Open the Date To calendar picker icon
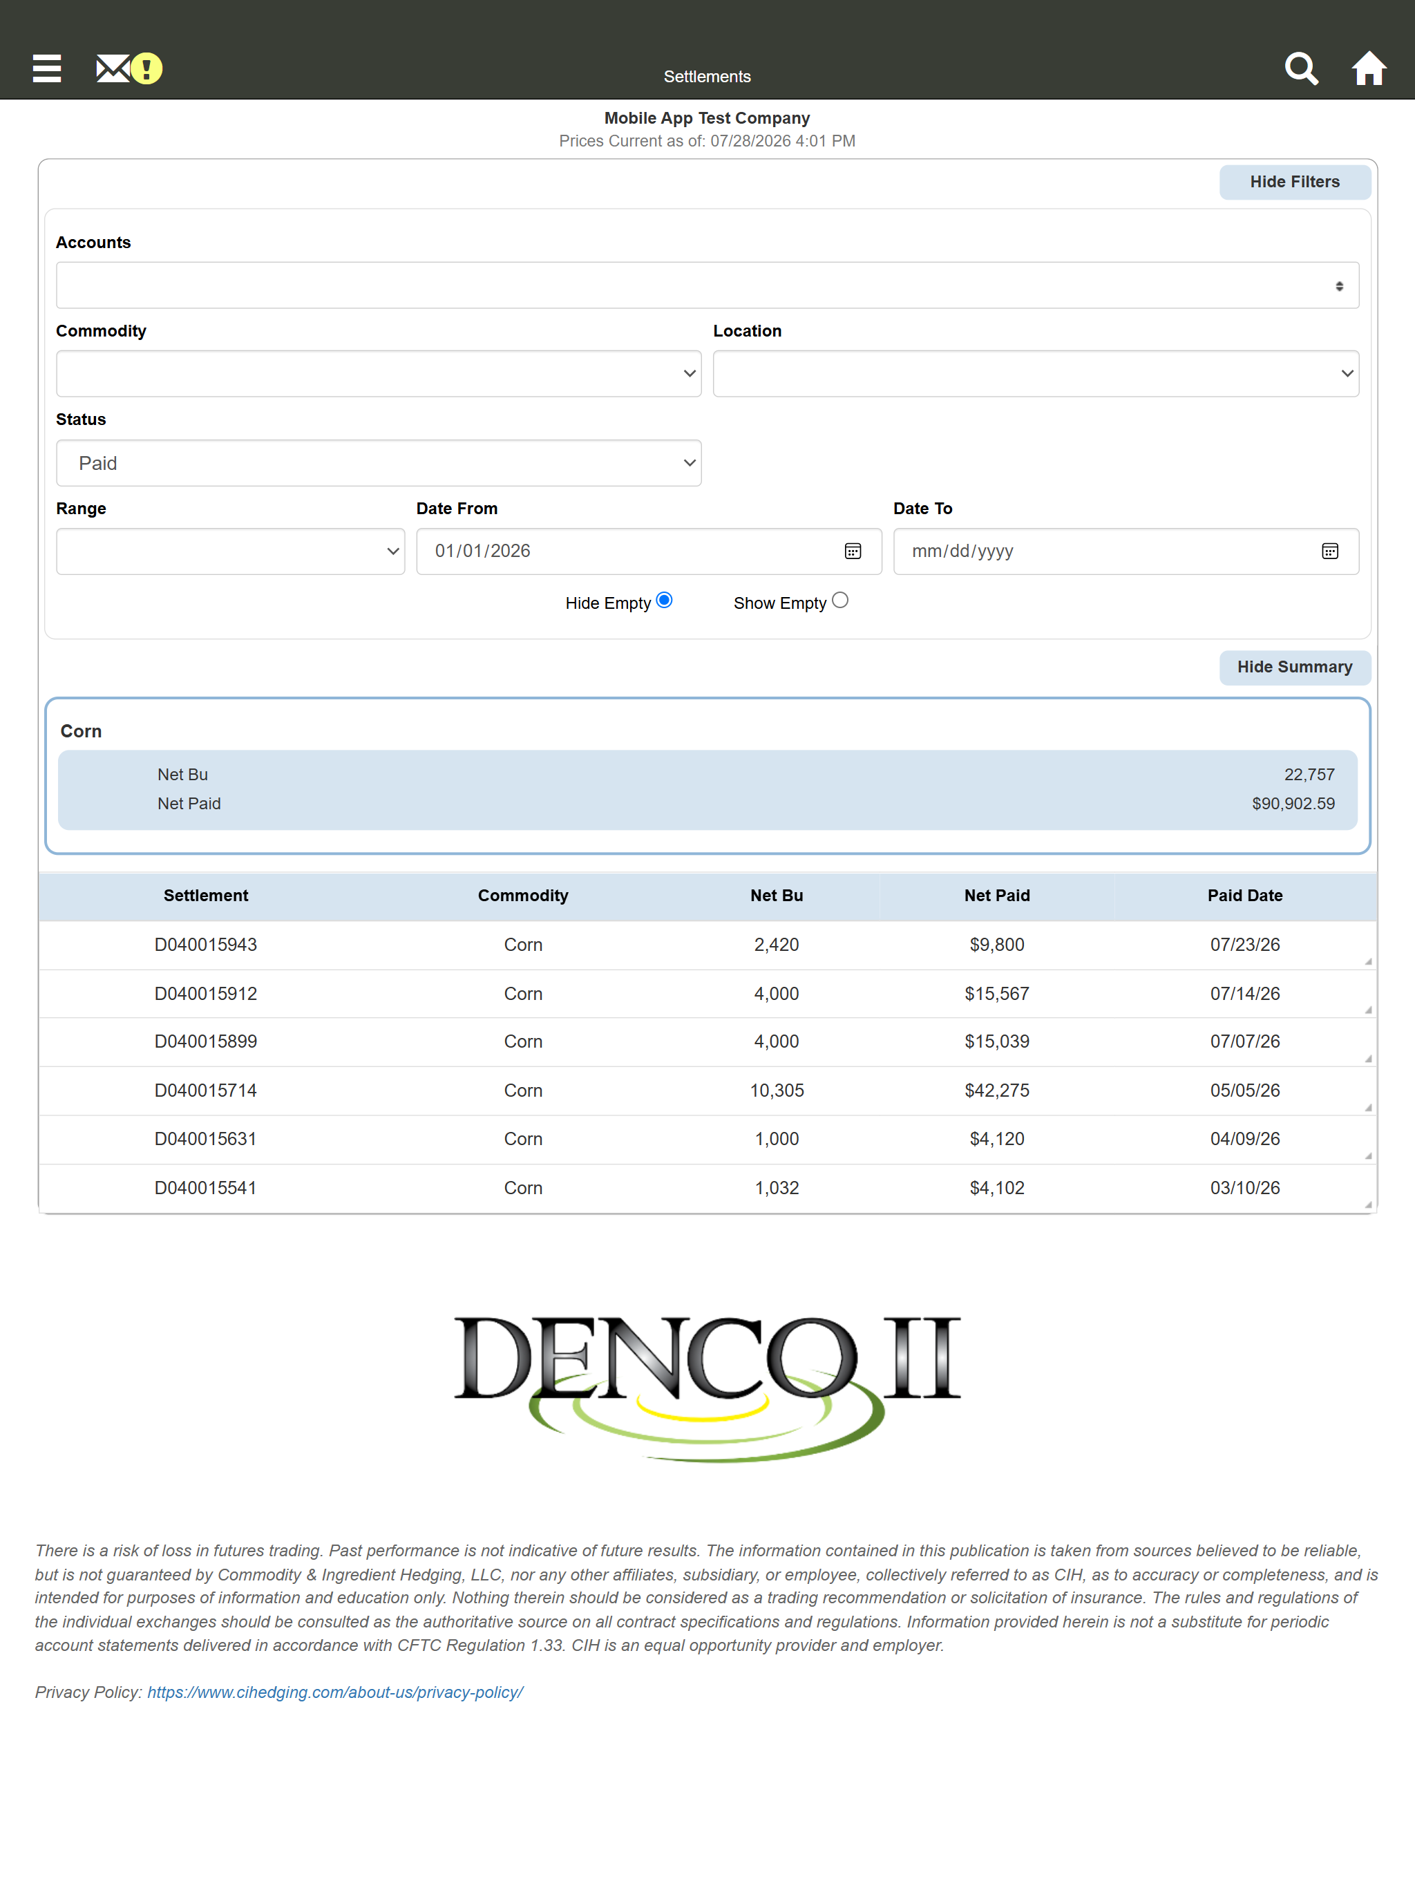This screenshot has width=1415, height=1888. coord(1329,551)
